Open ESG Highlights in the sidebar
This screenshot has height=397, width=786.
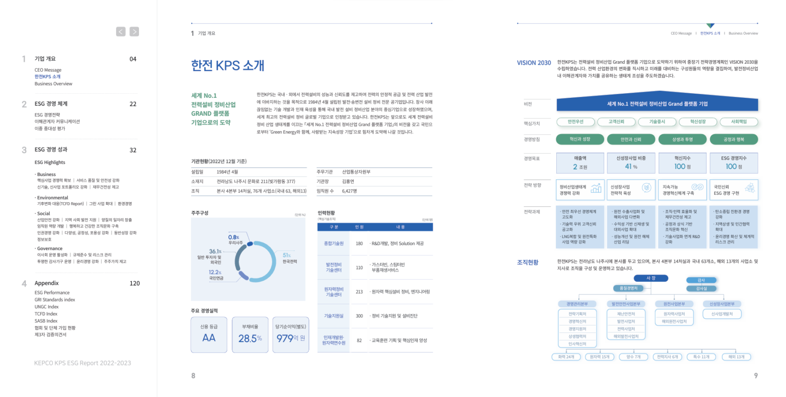coord(50,162)
